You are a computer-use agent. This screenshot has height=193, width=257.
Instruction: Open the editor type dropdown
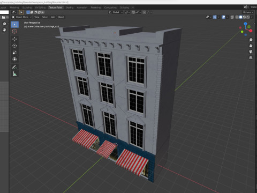[x=14, y=12]
